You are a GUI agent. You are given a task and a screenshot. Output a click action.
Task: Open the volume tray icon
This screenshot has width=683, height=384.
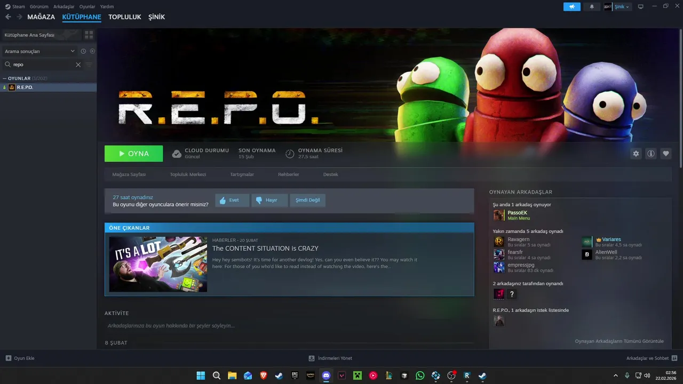647,375
